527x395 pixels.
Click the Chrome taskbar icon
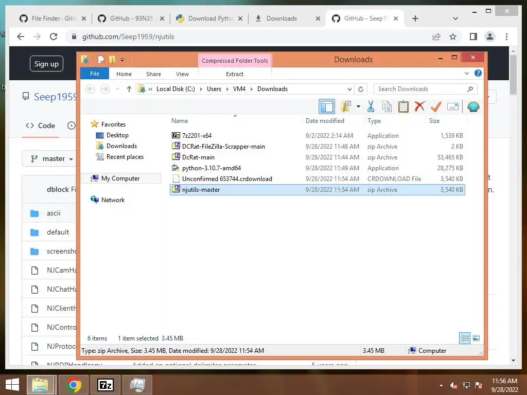(73, 385)
